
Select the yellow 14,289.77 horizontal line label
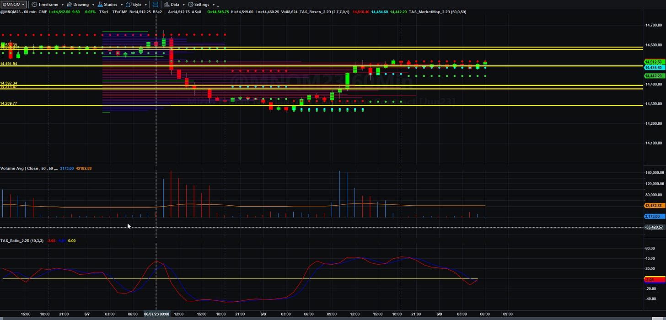coord(9,103)
